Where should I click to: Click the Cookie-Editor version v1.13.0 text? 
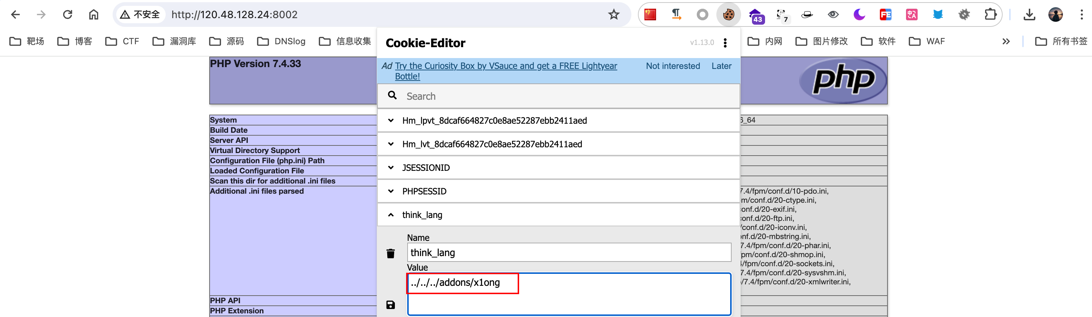(x=701, y=43)
